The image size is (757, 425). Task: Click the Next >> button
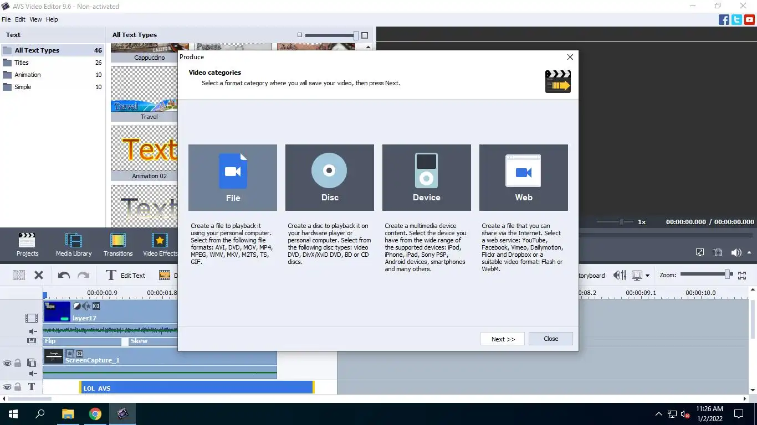pyautogui.click(x=503, y=339)
